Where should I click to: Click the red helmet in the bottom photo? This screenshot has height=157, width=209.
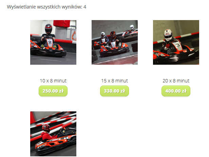46,128
